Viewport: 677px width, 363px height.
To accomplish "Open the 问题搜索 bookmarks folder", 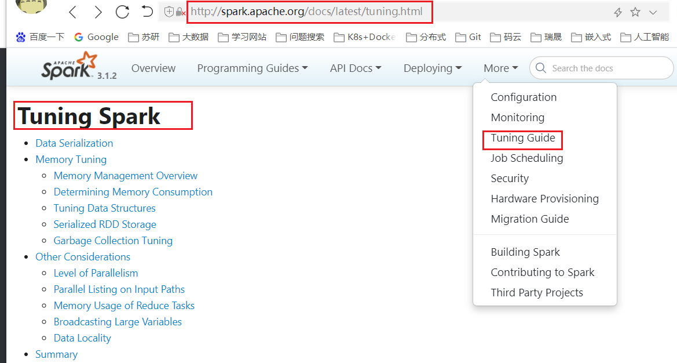I will tap(300, 37).
